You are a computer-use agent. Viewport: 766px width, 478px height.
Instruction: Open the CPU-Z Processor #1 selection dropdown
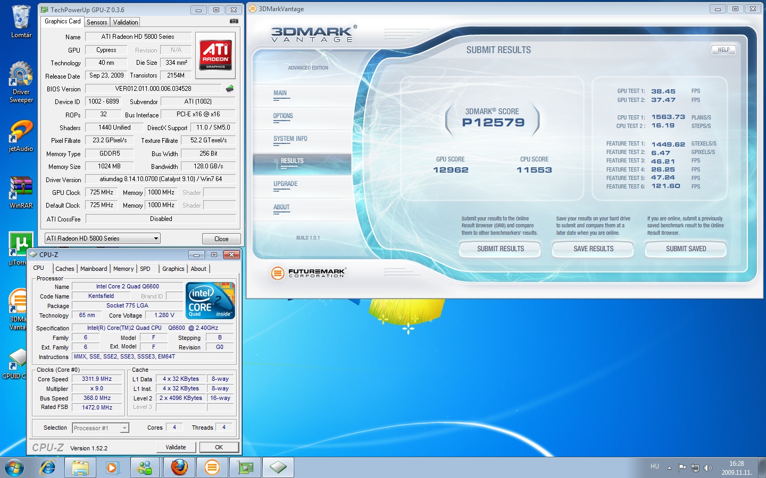[x=101, y=428]
